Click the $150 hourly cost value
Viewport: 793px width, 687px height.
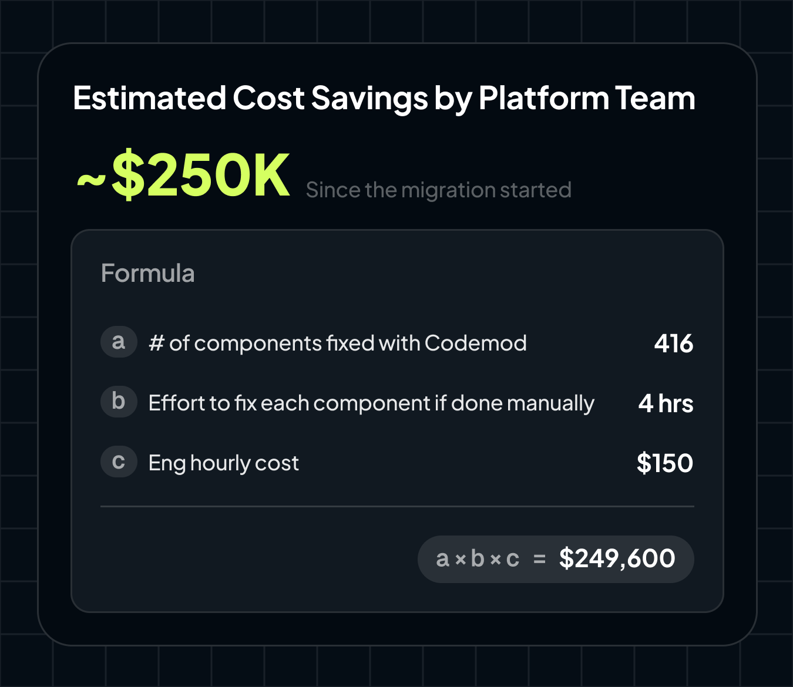(665, 463)
